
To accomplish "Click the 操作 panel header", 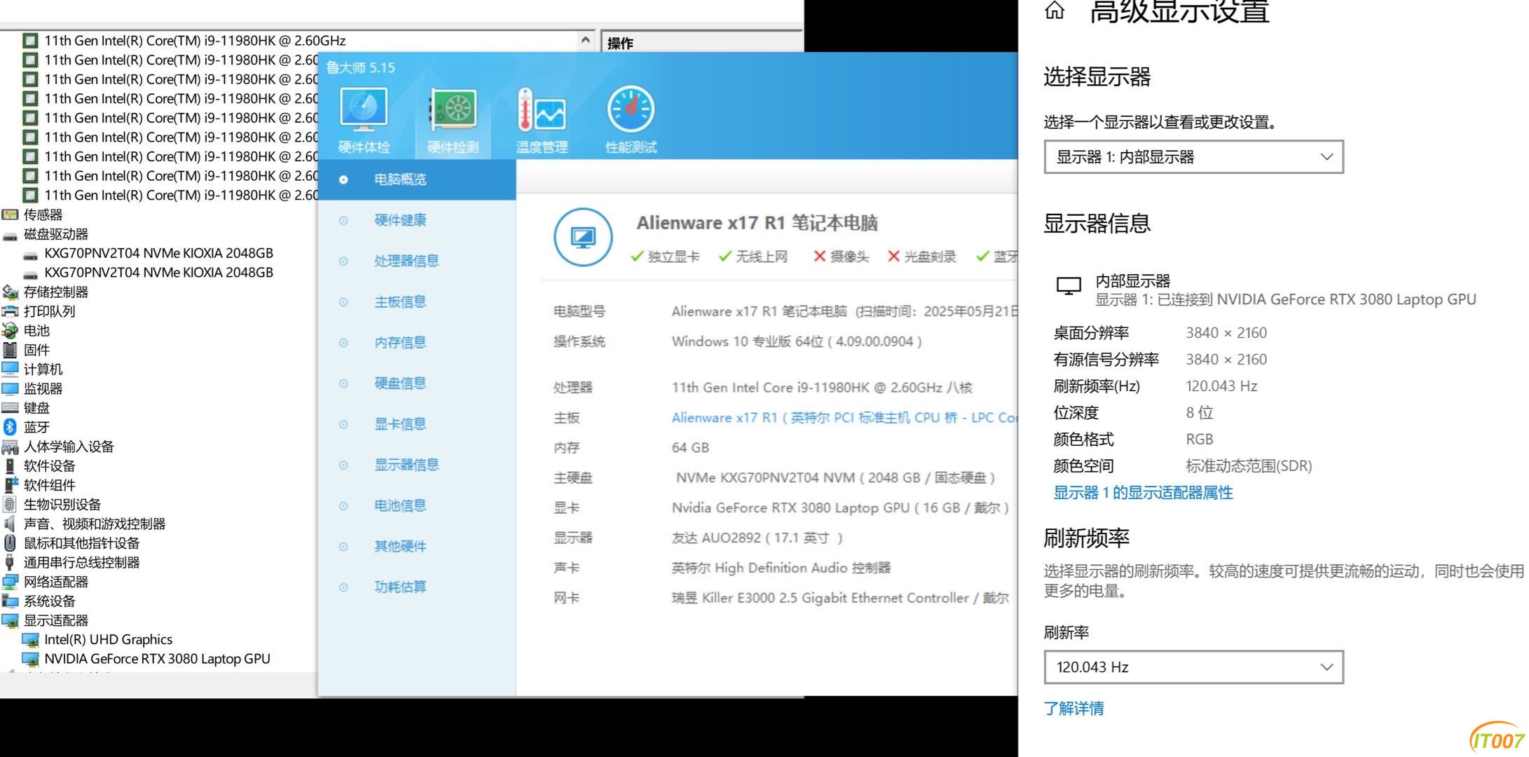I will 701,43.
